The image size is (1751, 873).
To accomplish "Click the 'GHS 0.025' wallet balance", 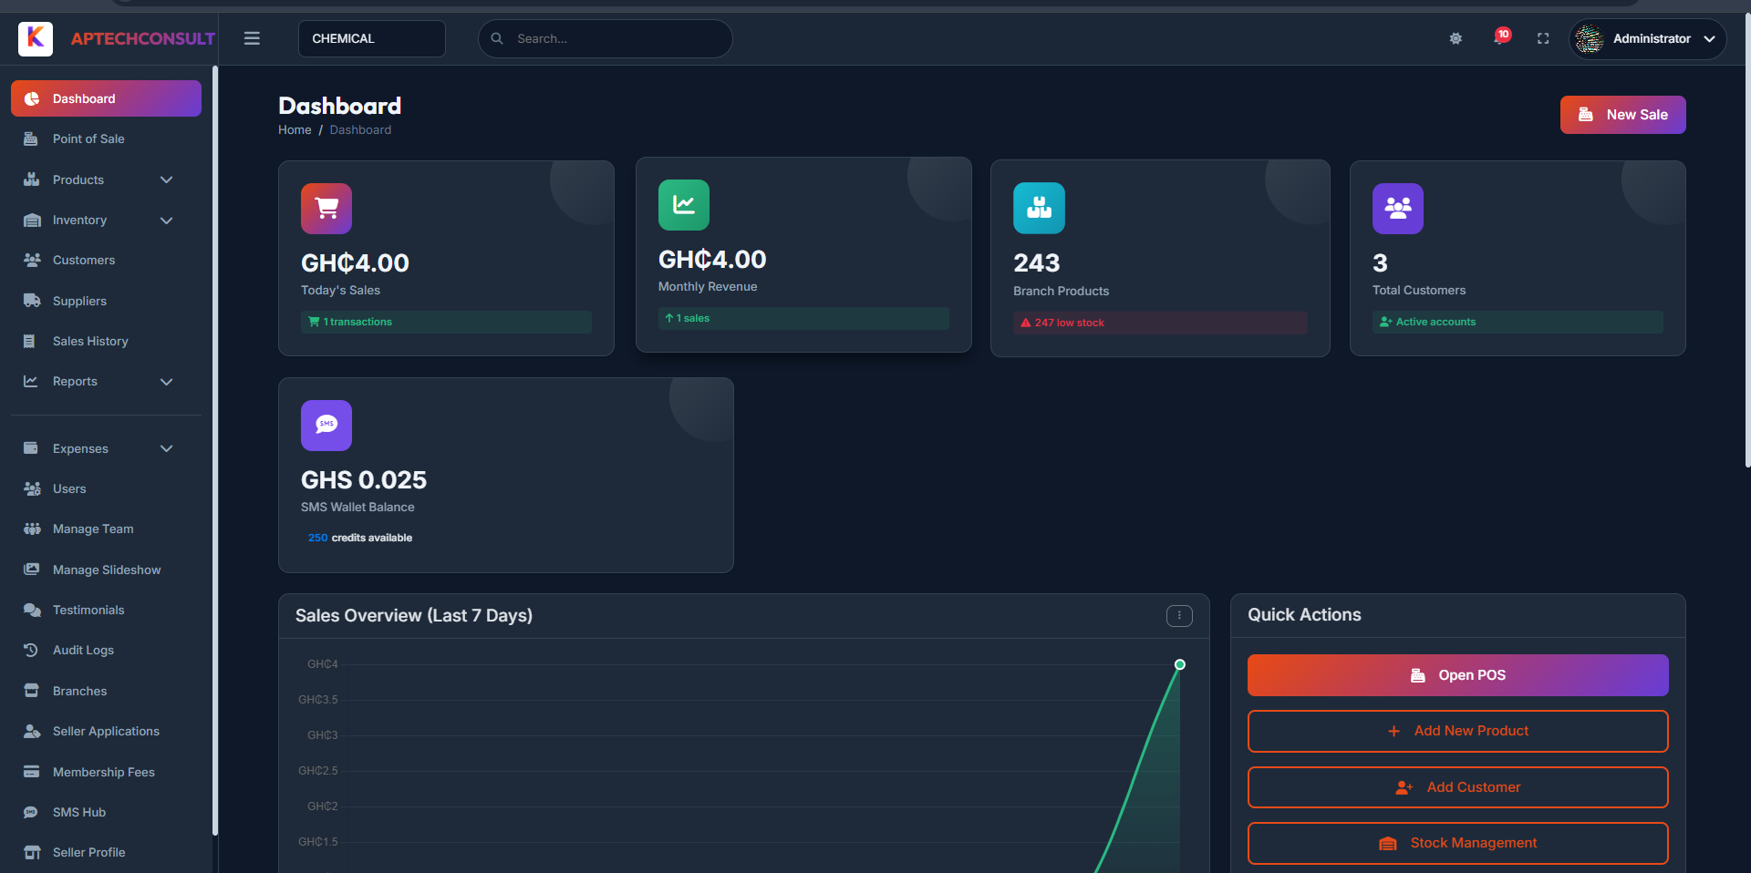I will (364, 480).
